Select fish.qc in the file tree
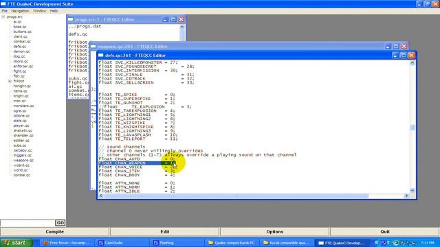 tap(19, 76)
